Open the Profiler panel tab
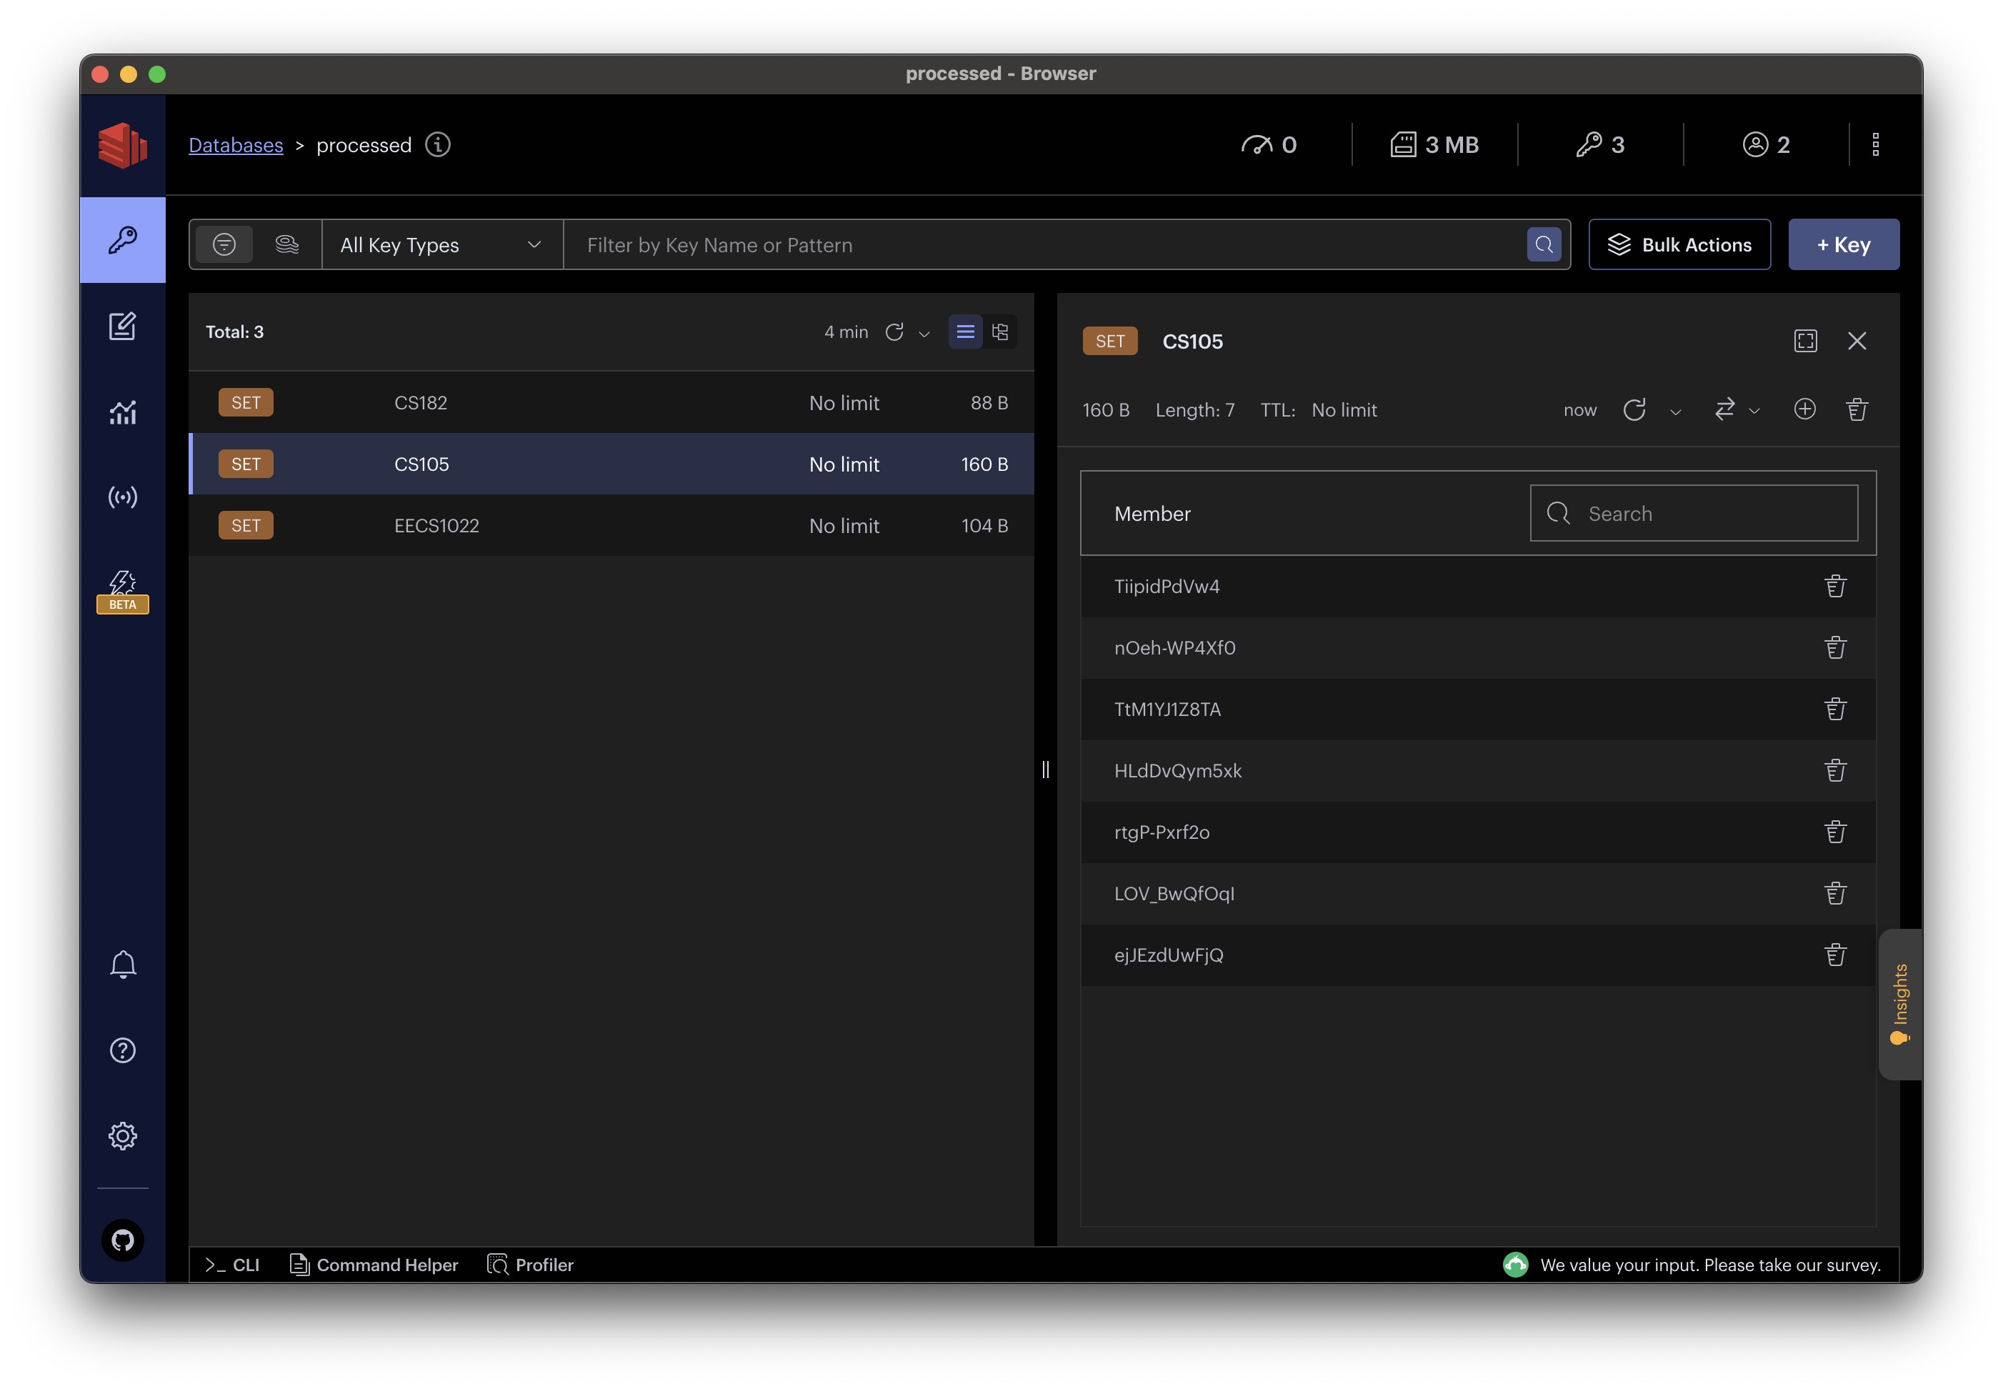Image resolution: width=2003 pixels, height=1389 pixels. click(x=531, y=1265)
